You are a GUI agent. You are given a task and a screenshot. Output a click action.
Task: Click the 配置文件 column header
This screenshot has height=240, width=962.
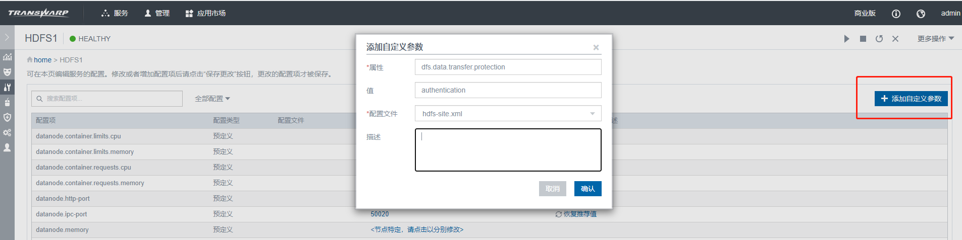pos(291,120)
